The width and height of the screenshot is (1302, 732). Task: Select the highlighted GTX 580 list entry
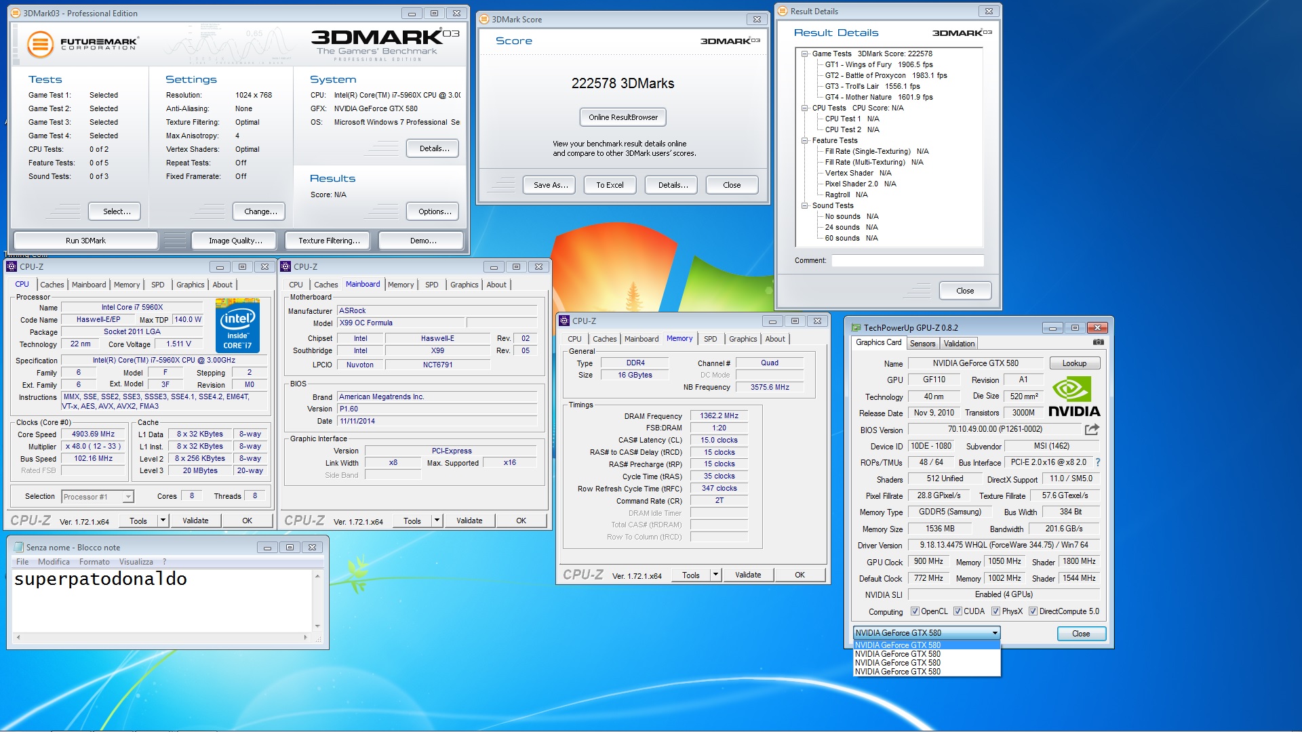(926, 645)
